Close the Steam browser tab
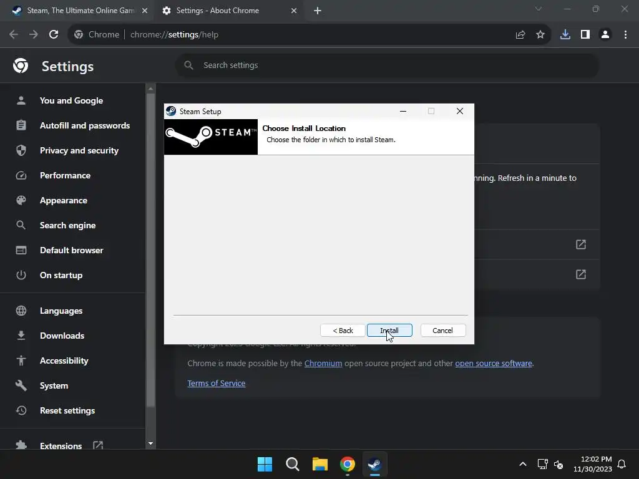Viewport: 639px width, 479px height. click(x=145, y=11)
